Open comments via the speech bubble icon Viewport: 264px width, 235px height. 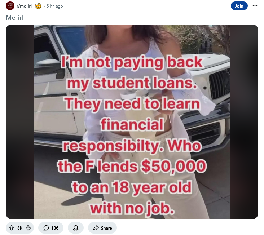point(46,228)
